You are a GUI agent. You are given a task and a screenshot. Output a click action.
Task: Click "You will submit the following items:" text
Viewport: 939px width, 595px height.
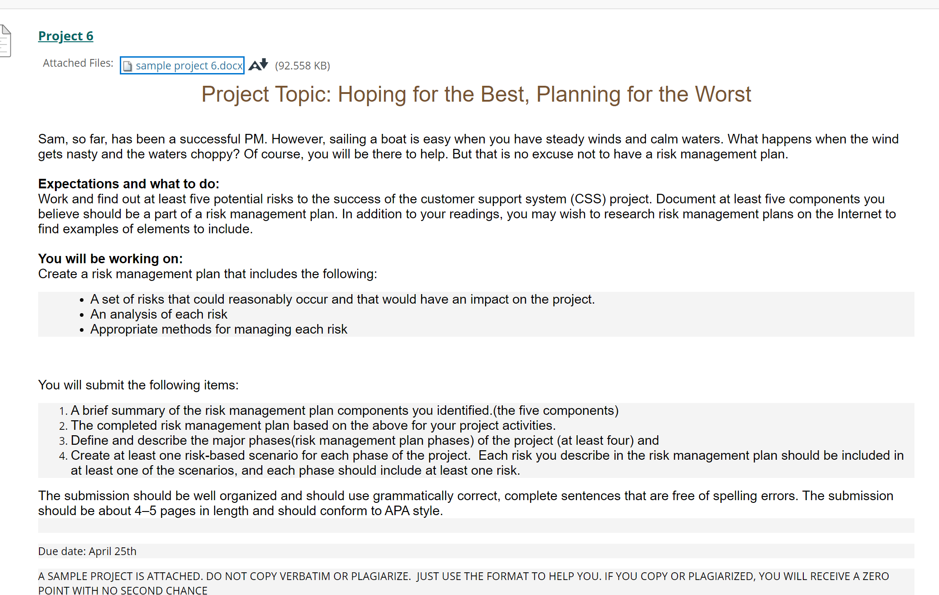pos(138,385)
